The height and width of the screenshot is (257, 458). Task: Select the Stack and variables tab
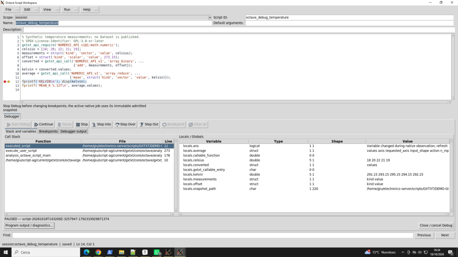click(21, 132)
